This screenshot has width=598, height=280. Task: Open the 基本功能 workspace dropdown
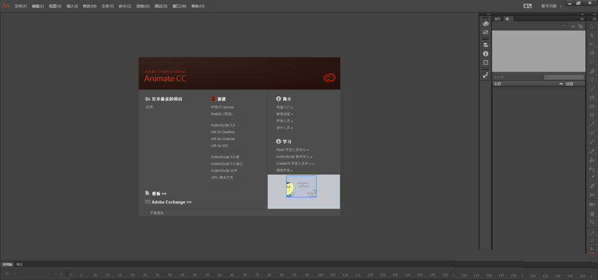pyautogui.click(x=551, y=6)
